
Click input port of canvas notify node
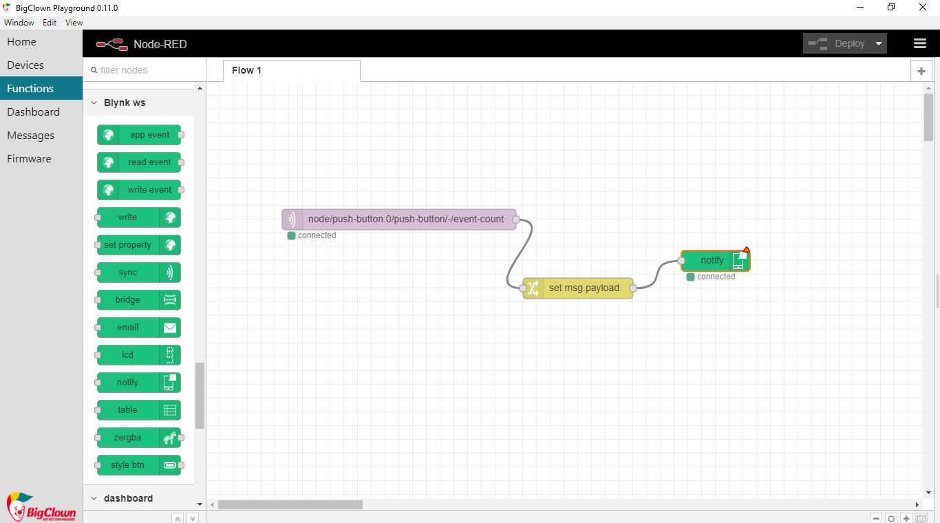[681, 261]
